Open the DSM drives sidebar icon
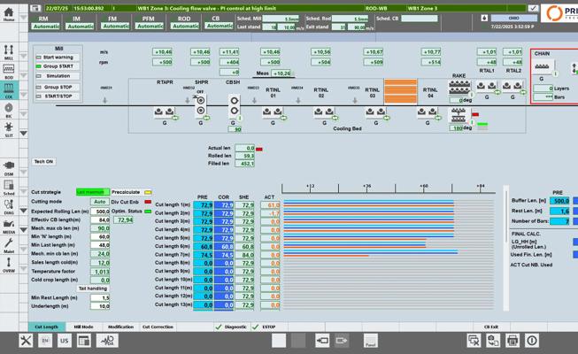 pyautogui.click(x=9, y=168)
